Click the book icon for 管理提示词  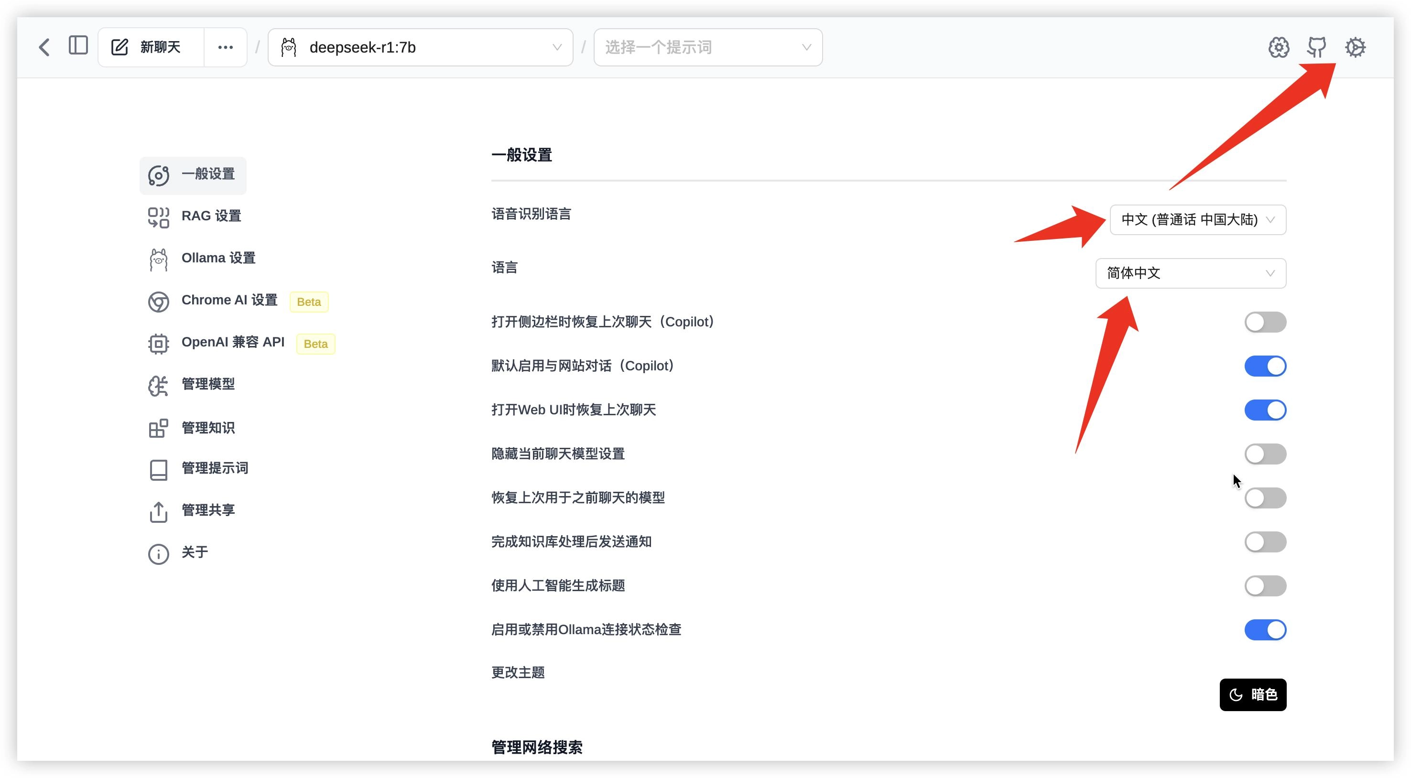coord(158,470)
